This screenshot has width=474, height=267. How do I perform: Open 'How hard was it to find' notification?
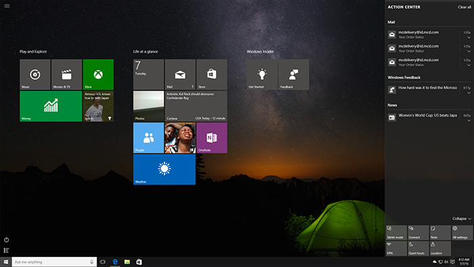pyautogui.click(x=427, y=87)
